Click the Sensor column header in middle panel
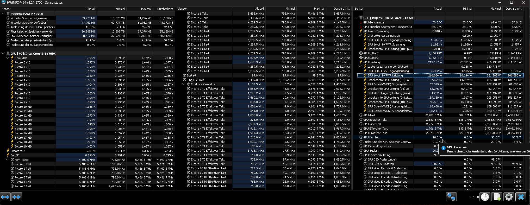This screenshot has width=530, height=205. coord(204,9)
